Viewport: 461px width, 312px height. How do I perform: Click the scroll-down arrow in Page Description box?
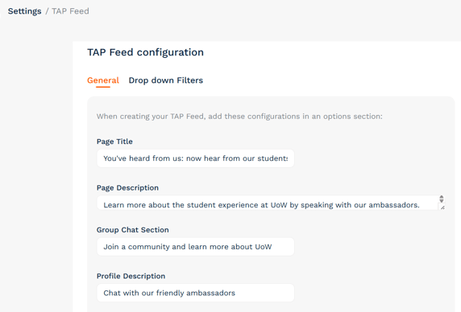tap(442, 200)
